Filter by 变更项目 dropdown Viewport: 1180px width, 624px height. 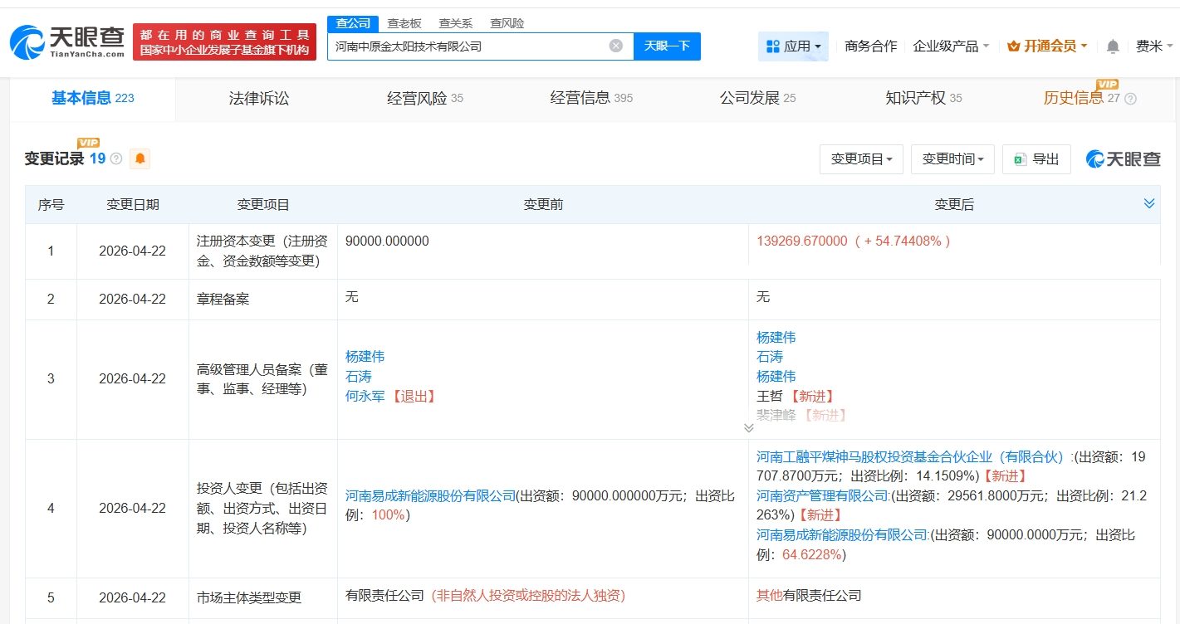(x=861, y=158)
